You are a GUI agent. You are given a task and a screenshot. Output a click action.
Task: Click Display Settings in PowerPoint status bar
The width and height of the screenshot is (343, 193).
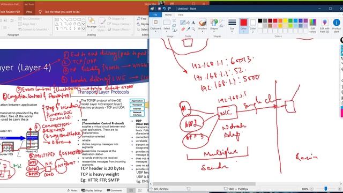click(92, 190)
